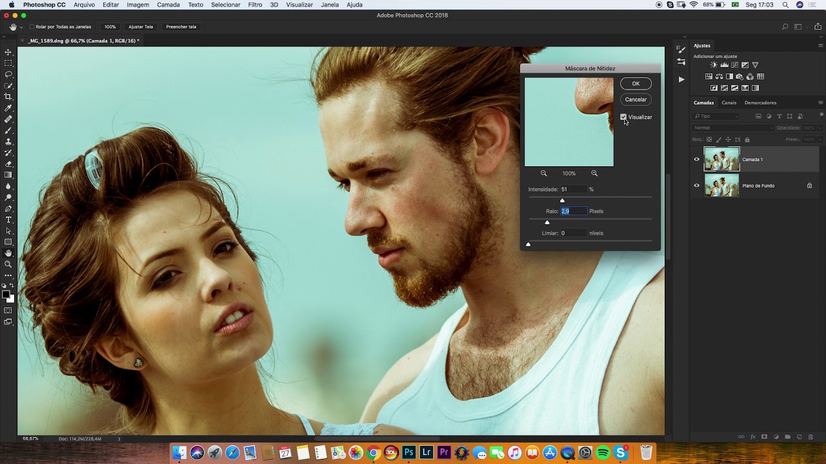Hide the Plano de Fundo layer

point(696,186)
